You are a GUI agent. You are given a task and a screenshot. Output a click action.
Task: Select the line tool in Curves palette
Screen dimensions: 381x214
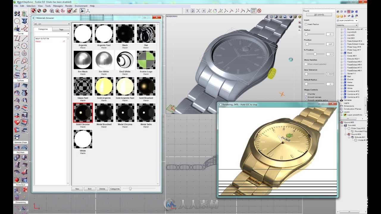click(x=24, y=38)
